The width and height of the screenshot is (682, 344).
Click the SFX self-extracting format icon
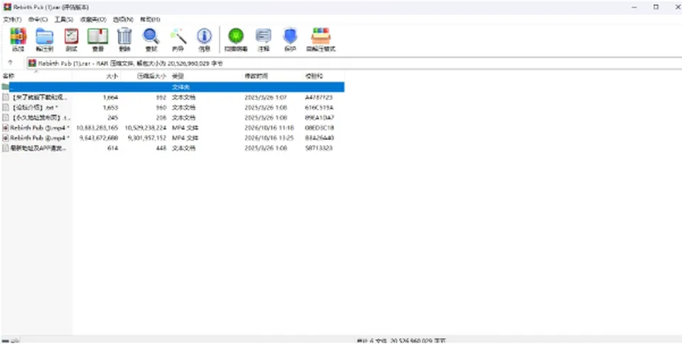coord(320,40)
